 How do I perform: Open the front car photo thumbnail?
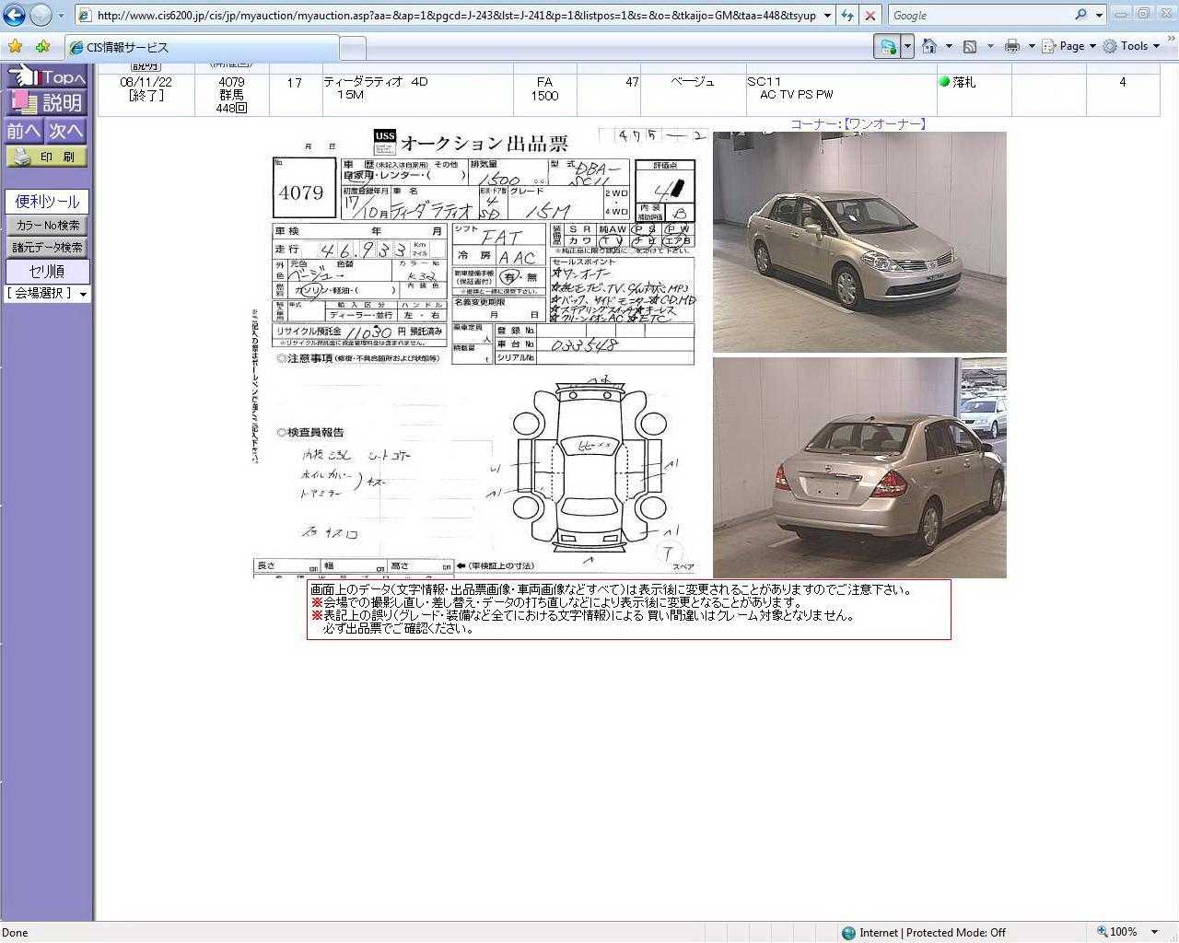point(859,242)
